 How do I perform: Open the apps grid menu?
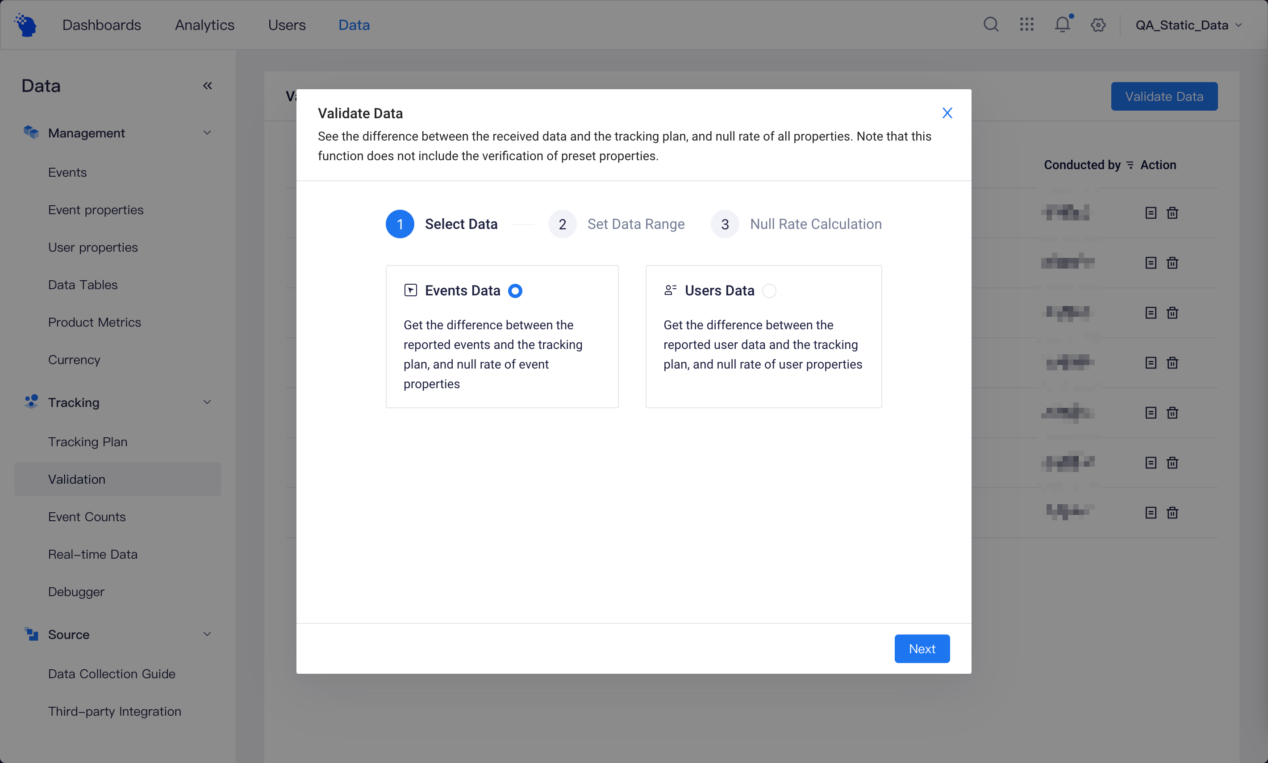[x=1026, y=24]
